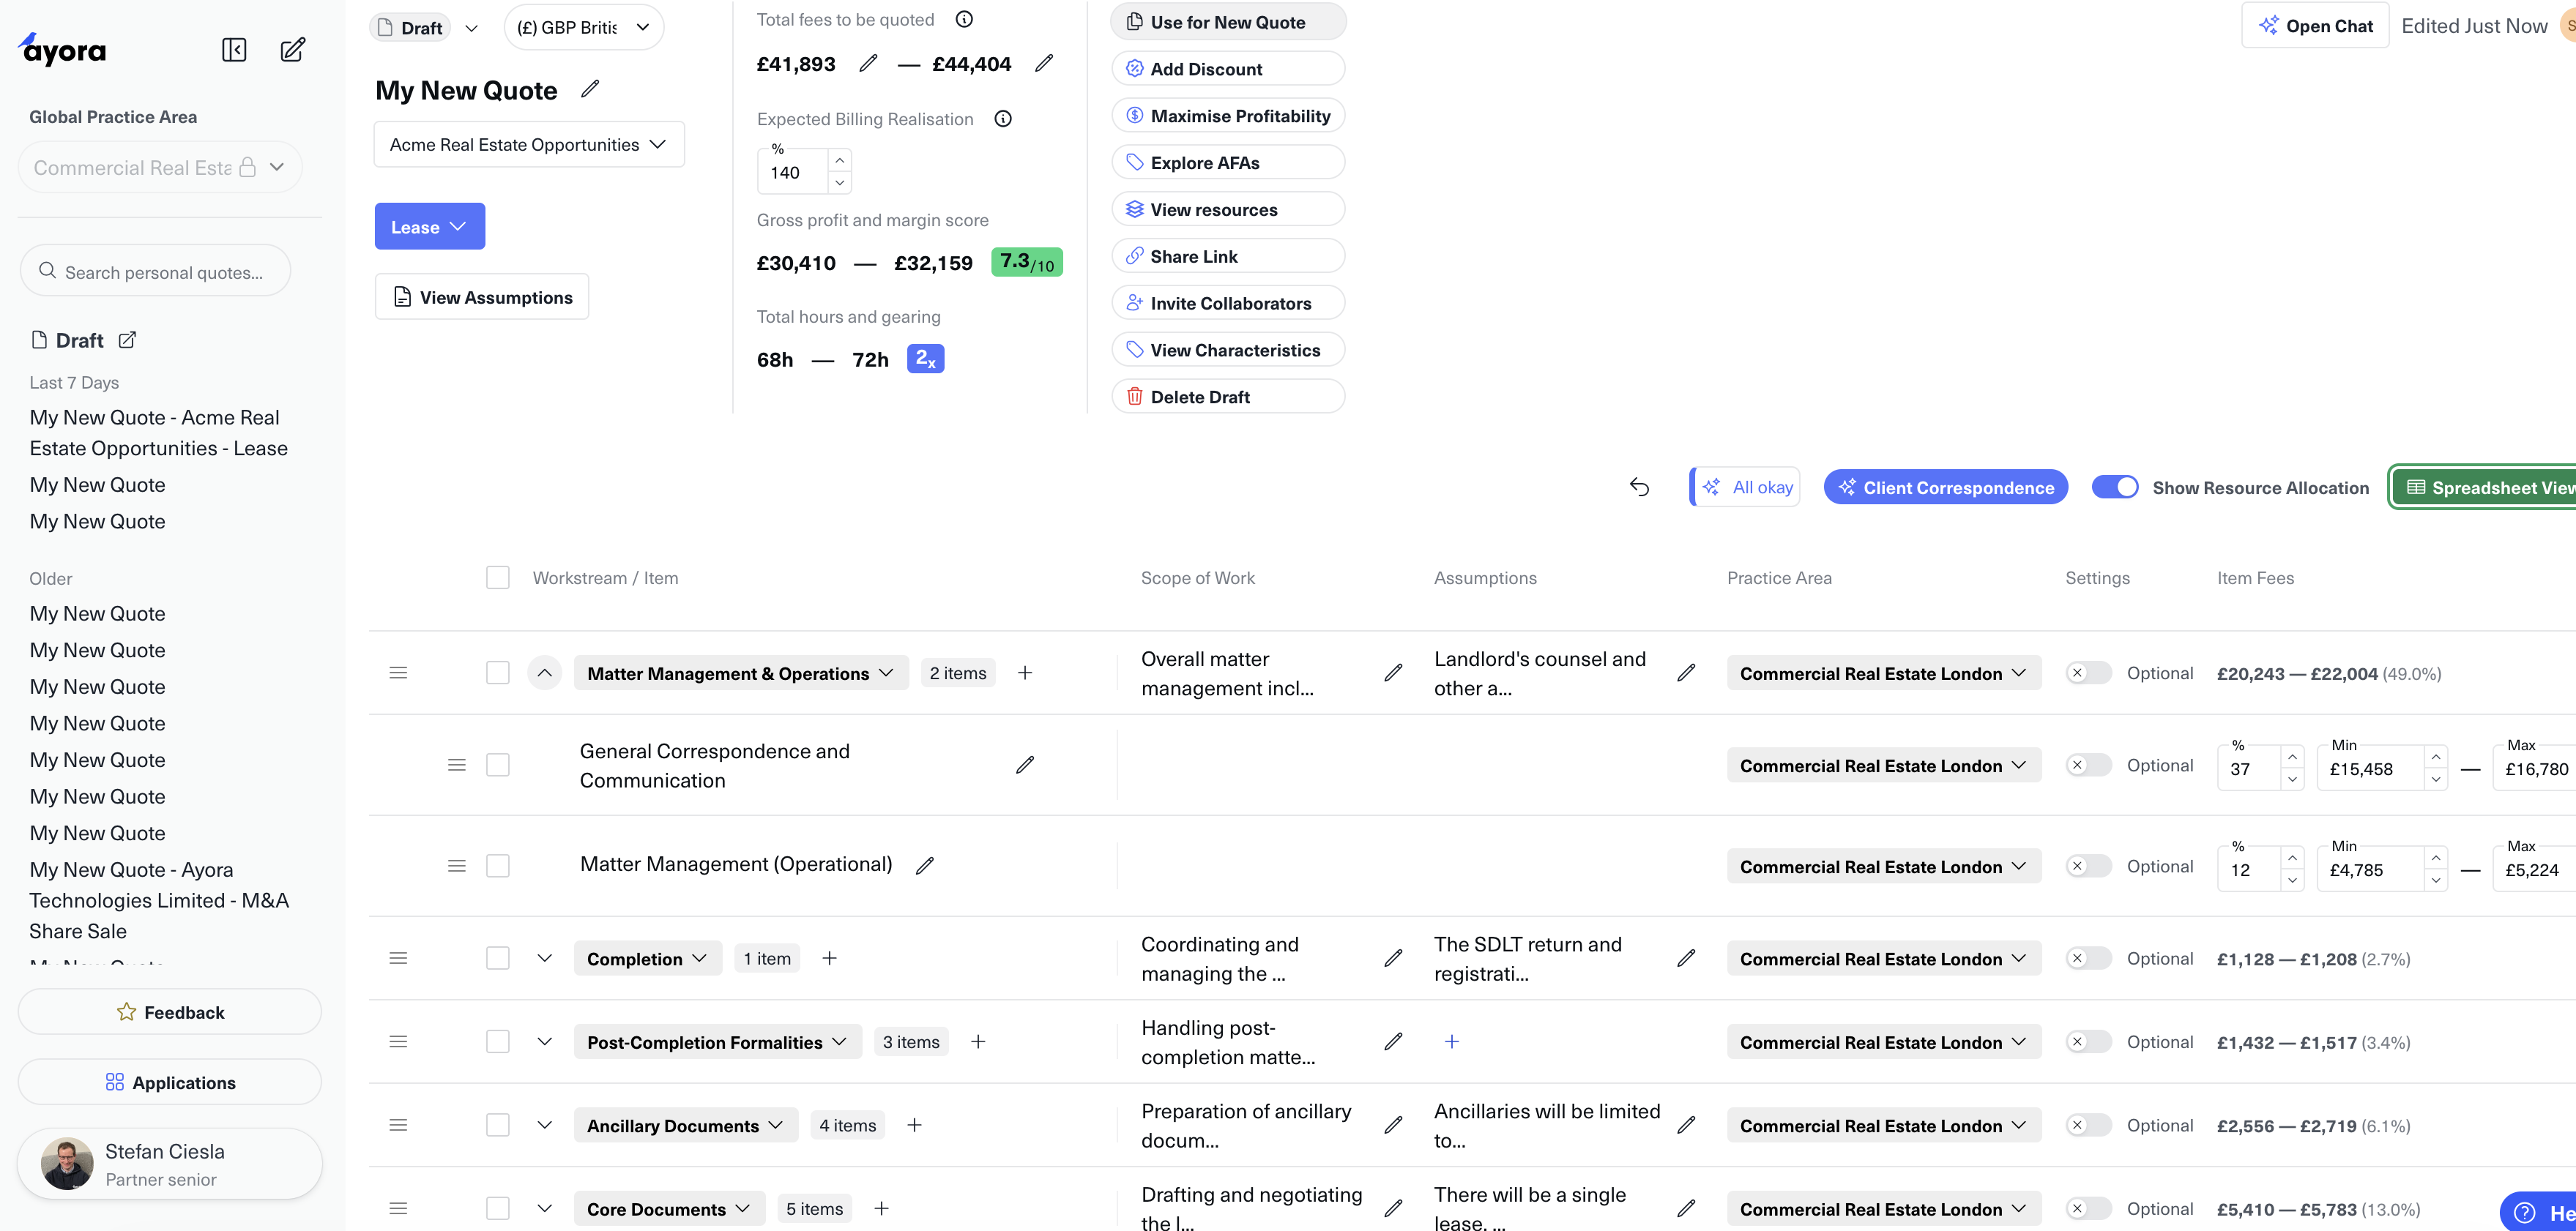Collapse the sidebar panel icon
The image size is (2576, 1231).
[x=234, y=50]
